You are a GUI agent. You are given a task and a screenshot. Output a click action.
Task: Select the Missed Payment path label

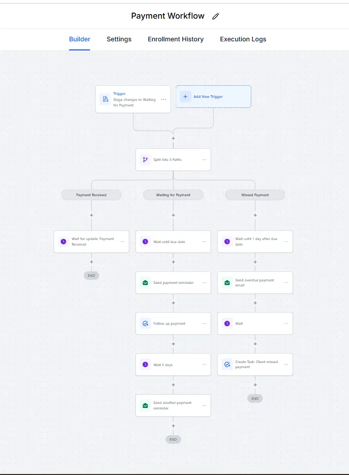point(255,195)
